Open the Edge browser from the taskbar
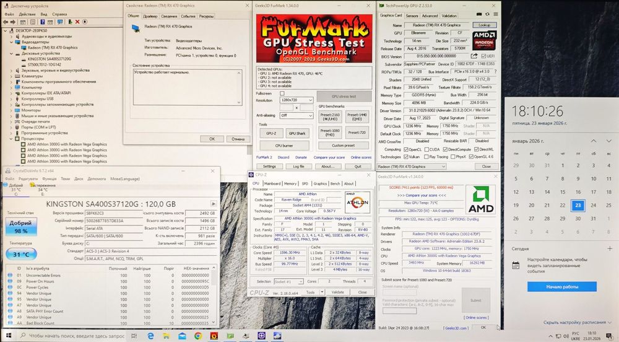The width and height of the screenshot is (619, 342). point(150,336)
